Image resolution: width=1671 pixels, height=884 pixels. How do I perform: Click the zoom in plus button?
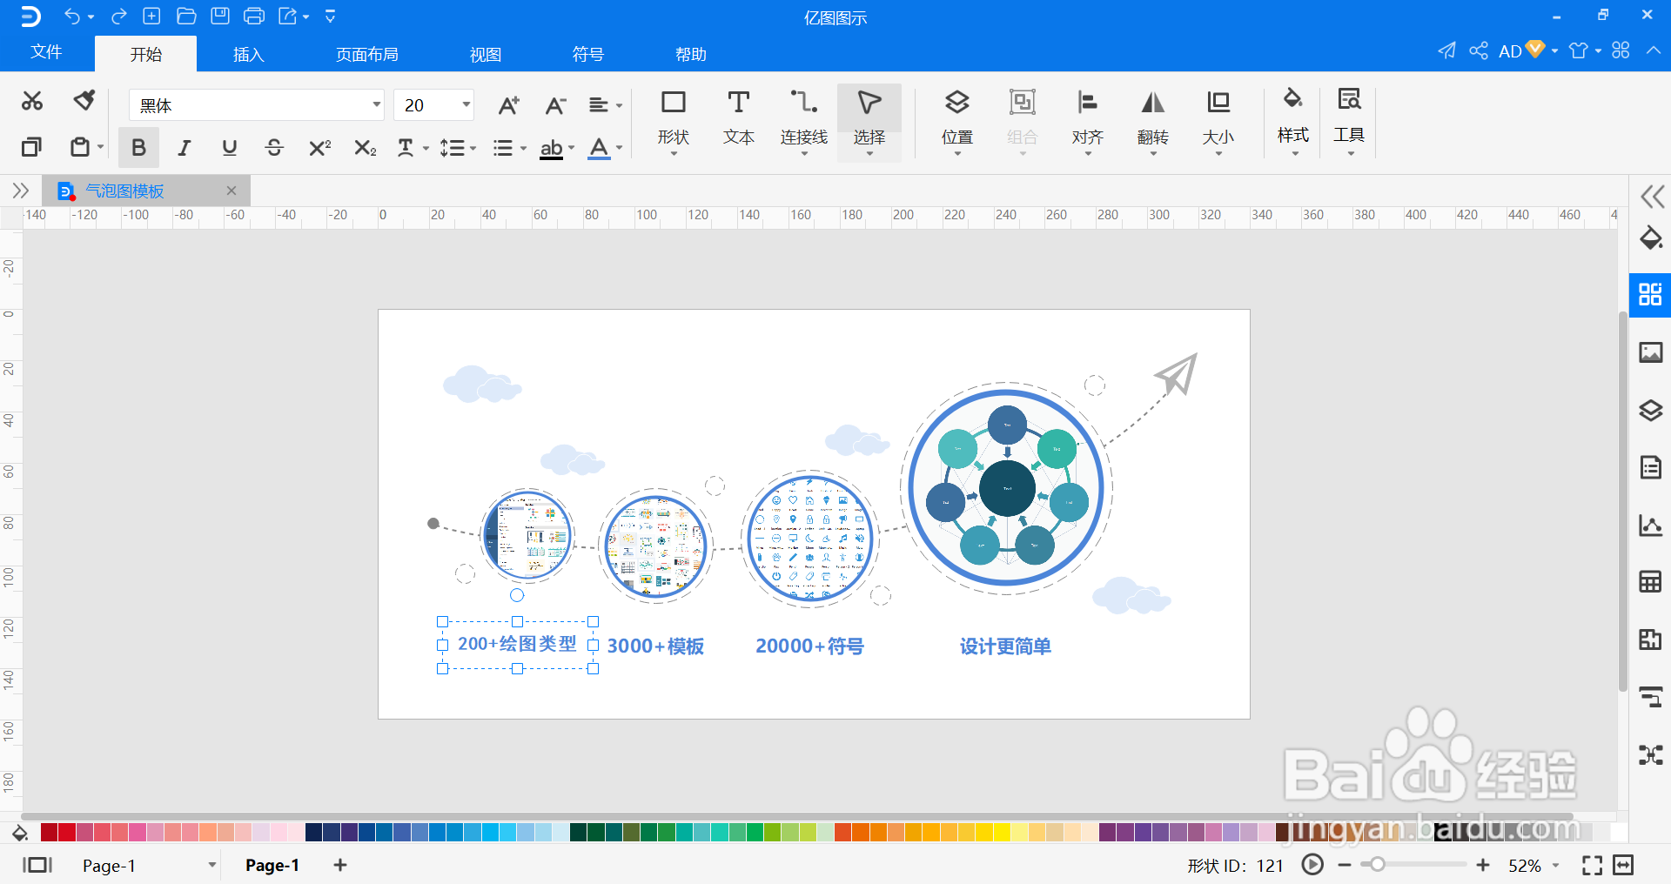tap(1483, 865)
